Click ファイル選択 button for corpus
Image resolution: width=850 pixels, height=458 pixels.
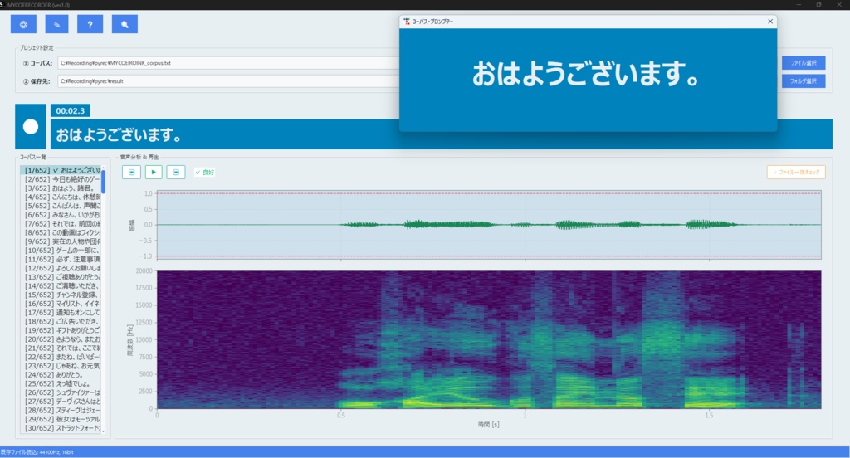click(x=804, y=63)
